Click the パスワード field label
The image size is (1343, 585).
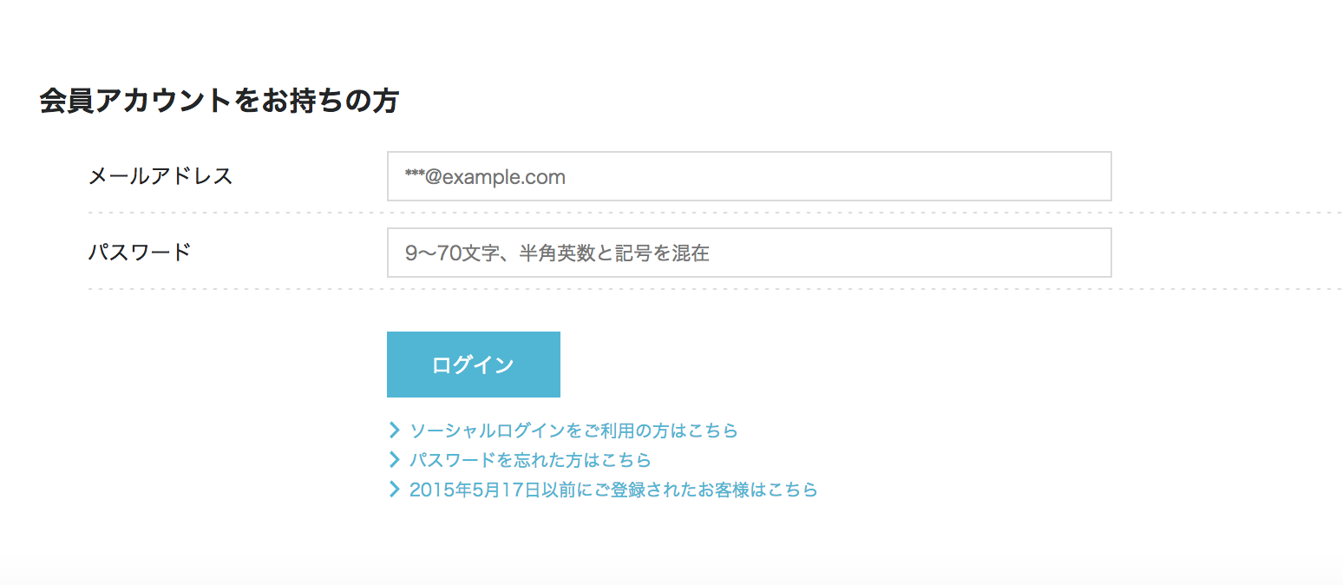140,253
